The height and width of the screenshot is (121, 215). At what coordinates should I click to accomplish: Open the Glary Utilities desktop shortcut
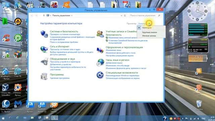5,106
